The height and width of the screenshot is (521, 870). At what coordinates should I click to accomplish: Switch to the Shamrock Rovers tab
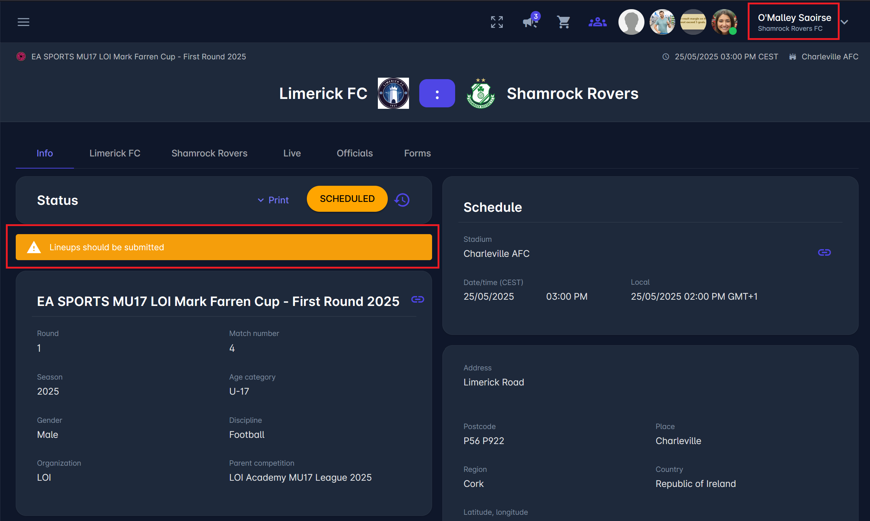click(x=209, y=153)
